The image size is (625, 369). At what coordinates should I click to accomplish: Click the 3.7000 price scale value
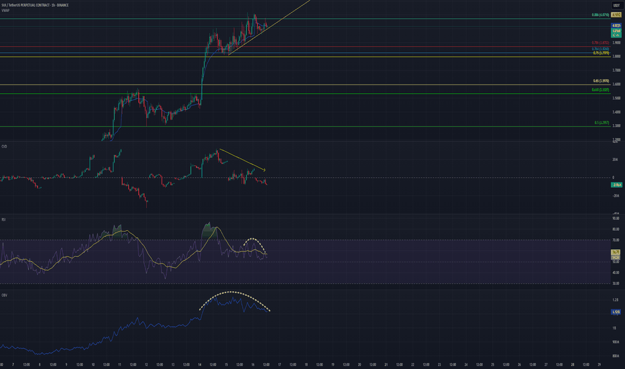point(616,70)
